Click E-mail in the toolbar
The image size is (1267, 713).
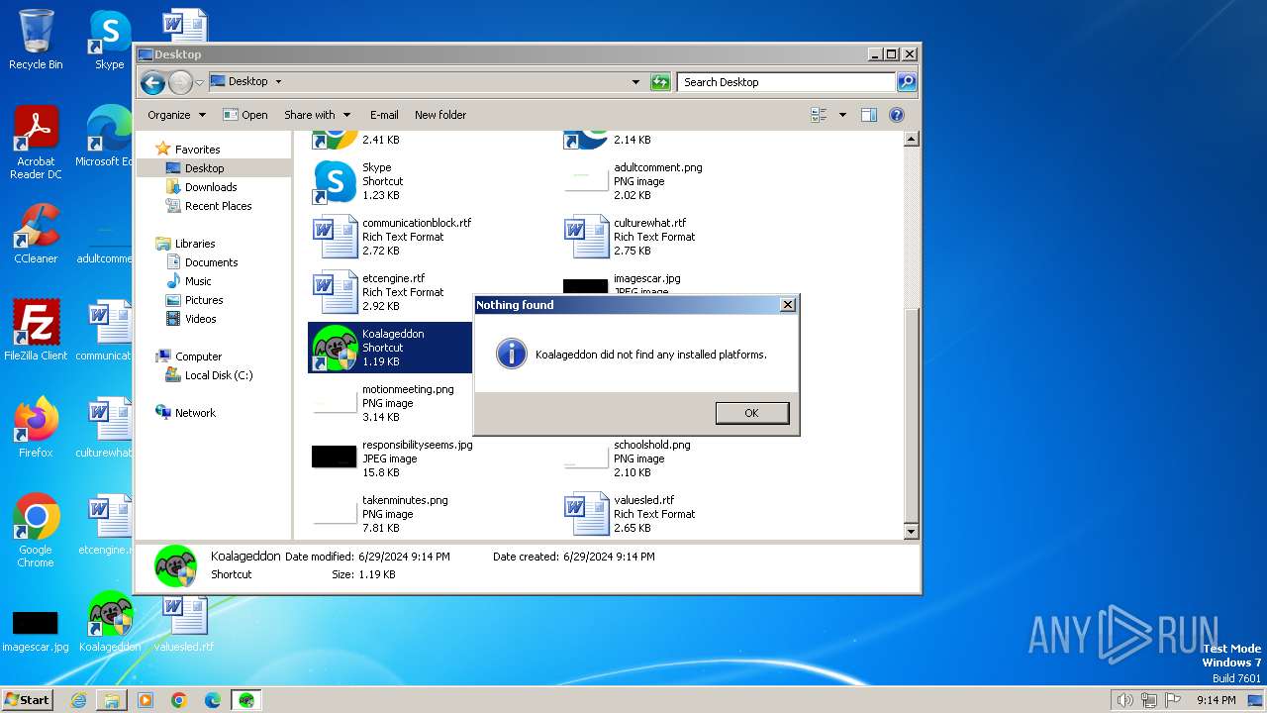tap(384, 115)
